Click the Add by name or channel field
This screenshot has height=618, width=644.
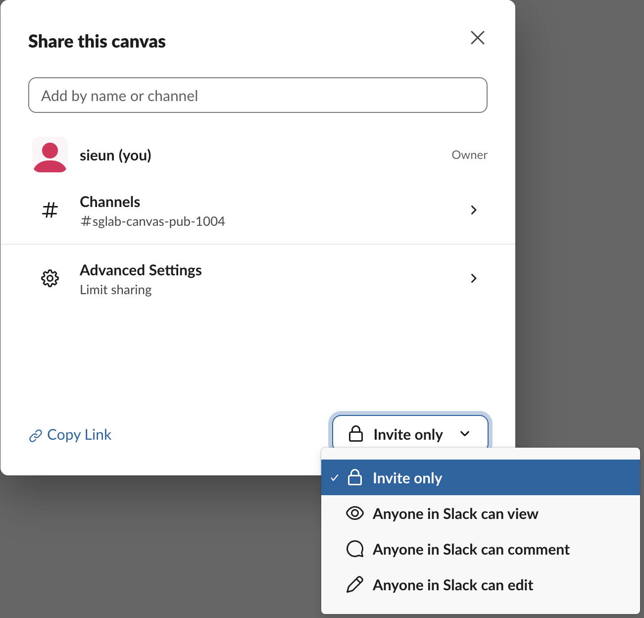tap(258, 95)
